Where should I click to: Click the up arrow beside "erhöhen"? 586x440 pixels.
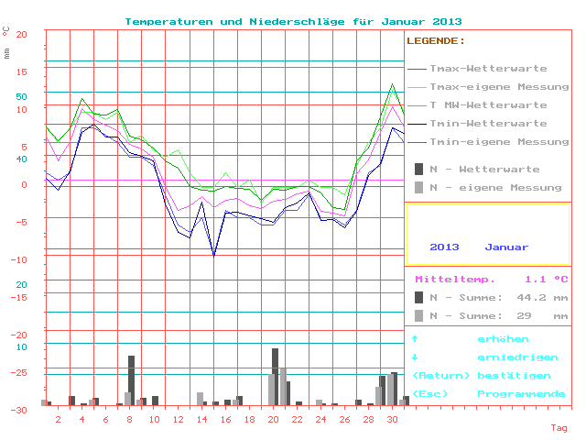coord(415,339)
